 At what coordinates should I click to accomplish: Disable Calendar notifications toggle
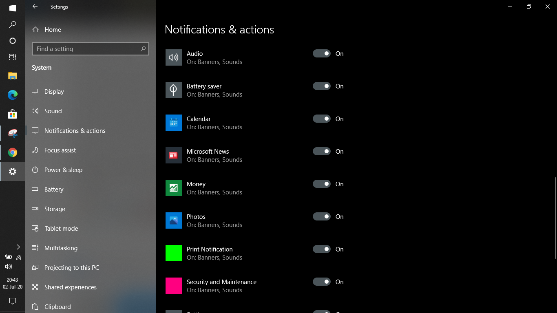click(322, 119)
